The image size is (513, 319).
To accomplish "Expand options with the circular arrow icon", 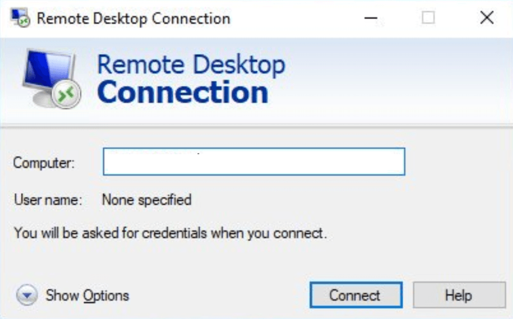I will (x=28, y=295).
